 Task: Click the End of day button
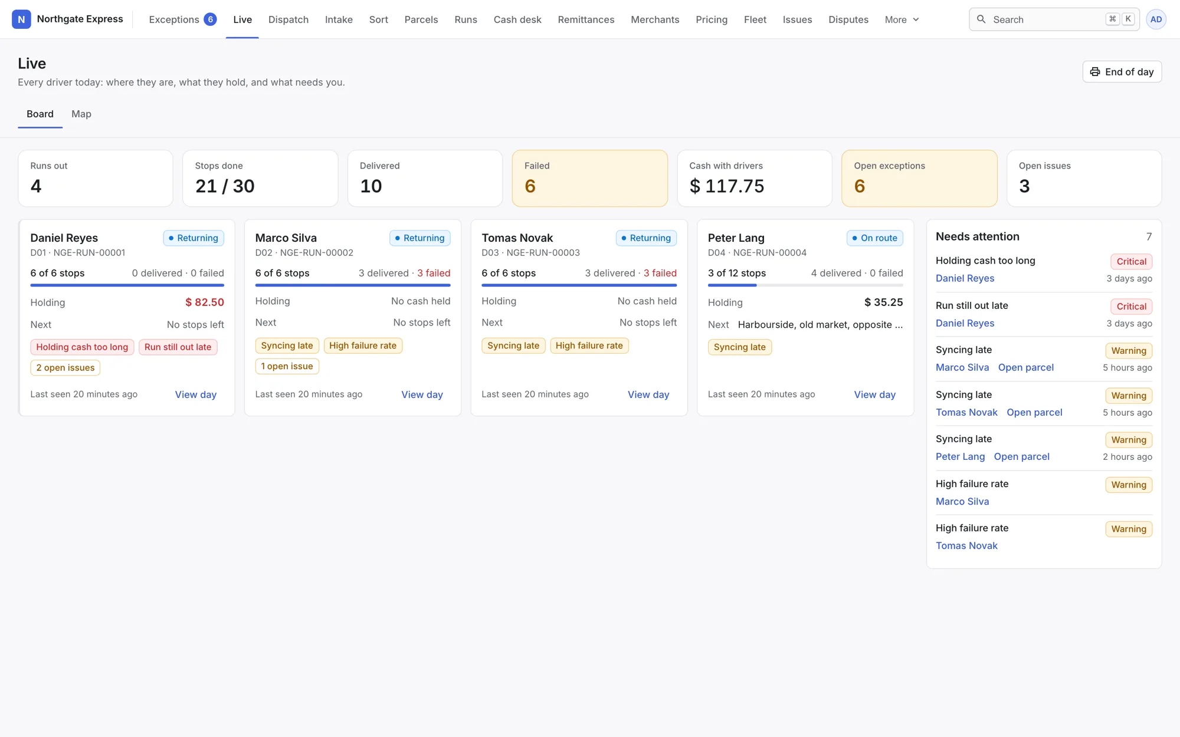coord(1122,72)
